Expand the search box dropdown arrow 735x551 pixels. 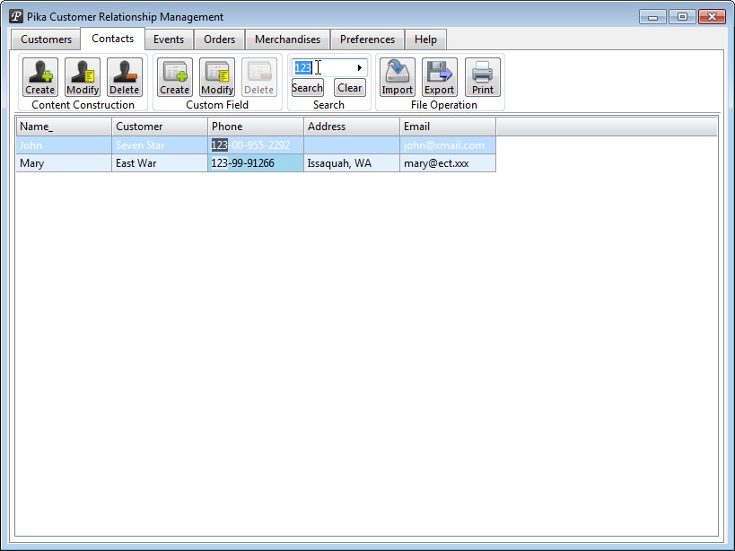click(360, 68)
